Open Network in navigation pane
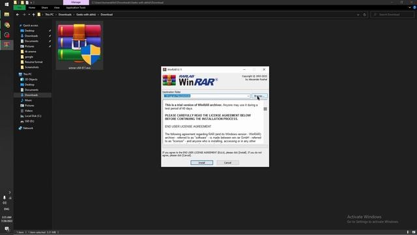 (28, 128)
